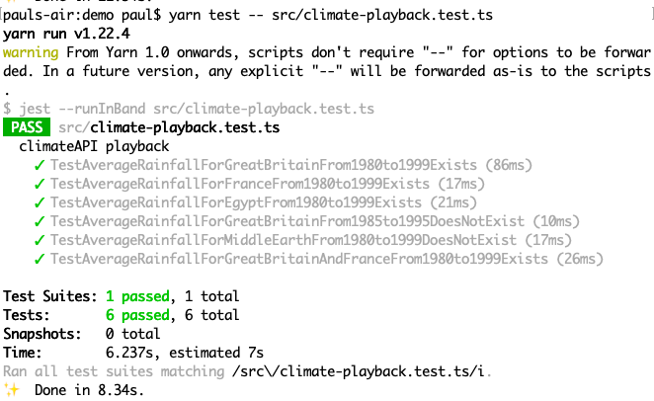654x401 pixels.
Task: Click the checkmark next to the France test
Action: point(40,184)
